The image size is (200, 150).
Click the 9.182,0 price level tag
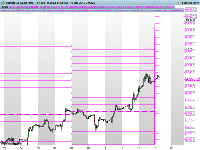(x=190, y=139)
